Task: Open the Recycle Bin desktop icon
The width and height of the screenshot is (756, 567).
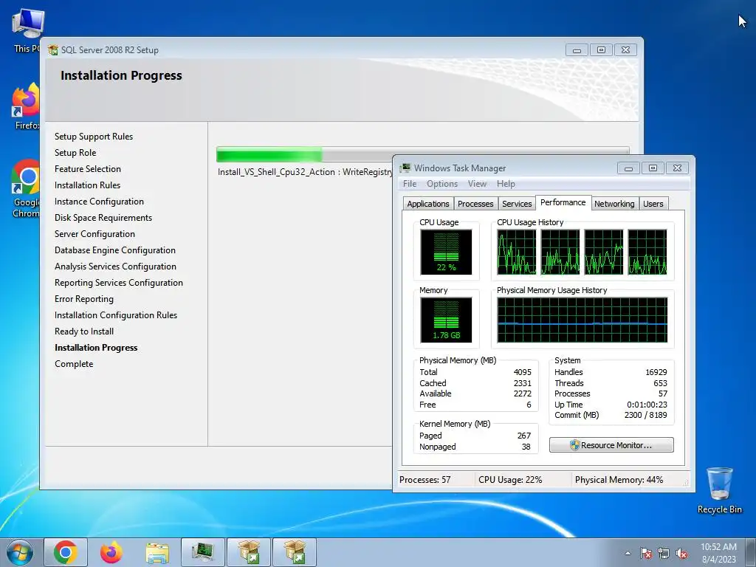Action: point(719,490)
